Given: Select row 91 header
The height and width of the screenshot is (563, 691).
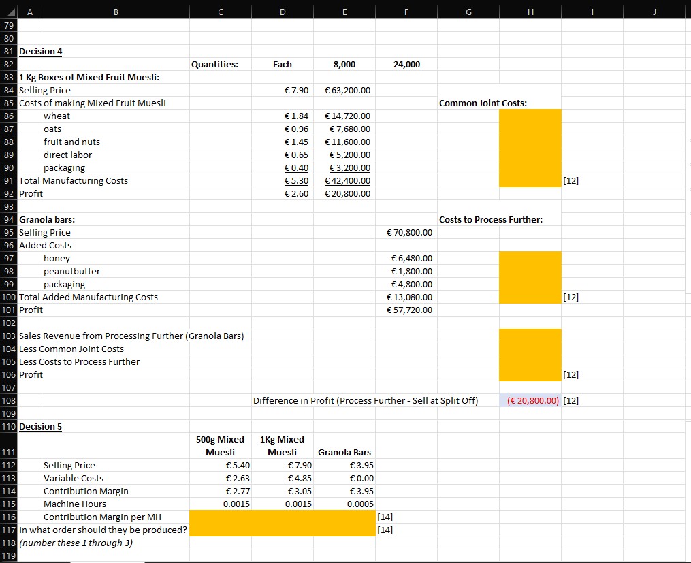Looking at the screenshot, I should coord(9,181).
